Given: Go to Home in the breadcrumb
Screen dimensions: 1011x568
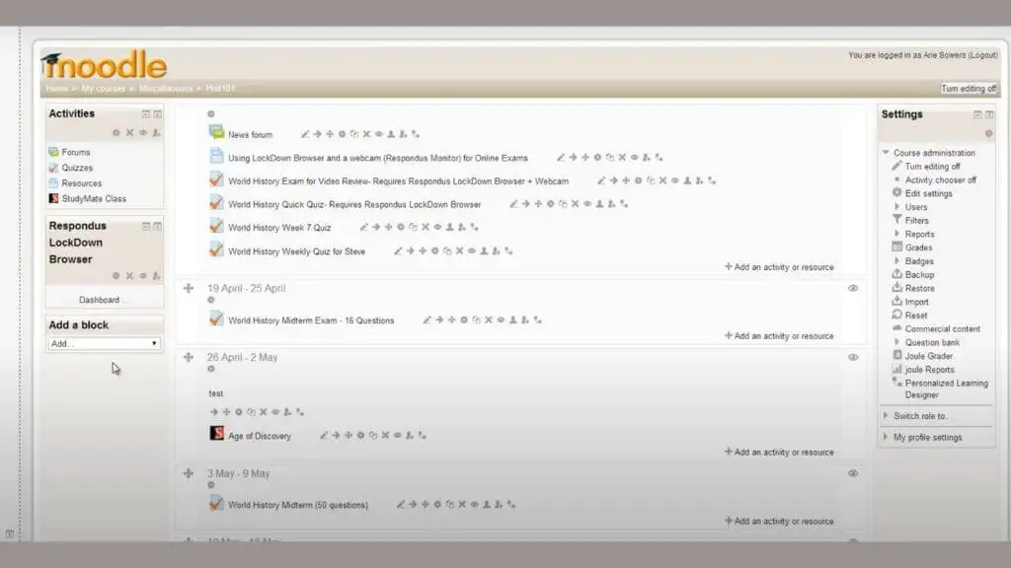Looking at the screenshot, I should click(56, 88).
